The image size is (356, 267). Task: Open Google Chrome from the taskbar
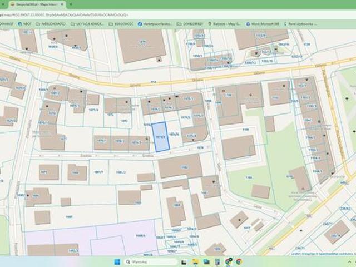239,261
